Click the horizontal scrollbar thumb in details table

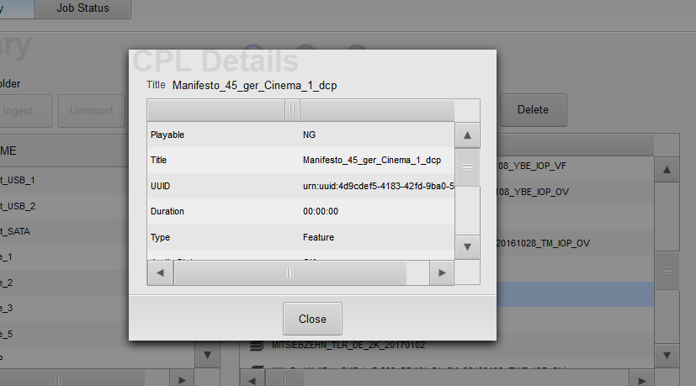291,272
